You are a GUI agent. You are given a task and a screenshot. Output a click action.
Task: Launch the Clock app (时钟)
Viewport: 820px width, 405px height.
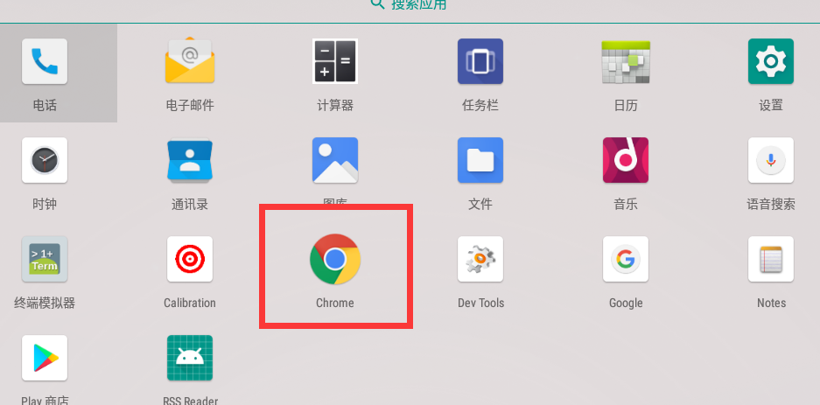coord(45,161)
